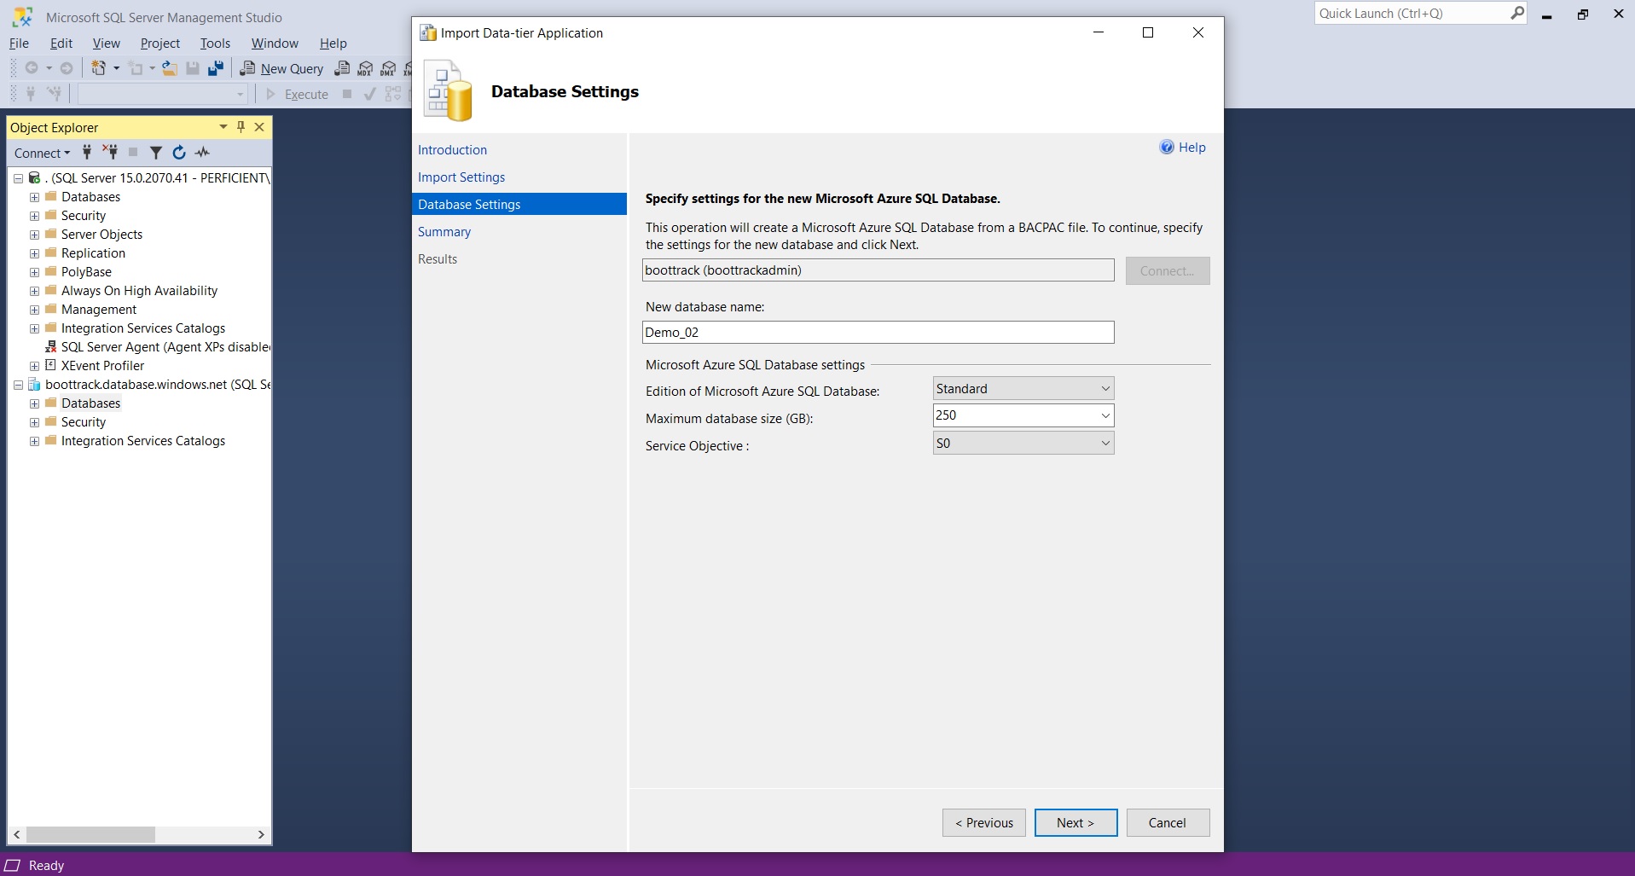Screen dimensions: 1635x876
Task: Expand the XEvent Profiler node
Action: pos(34,366)
